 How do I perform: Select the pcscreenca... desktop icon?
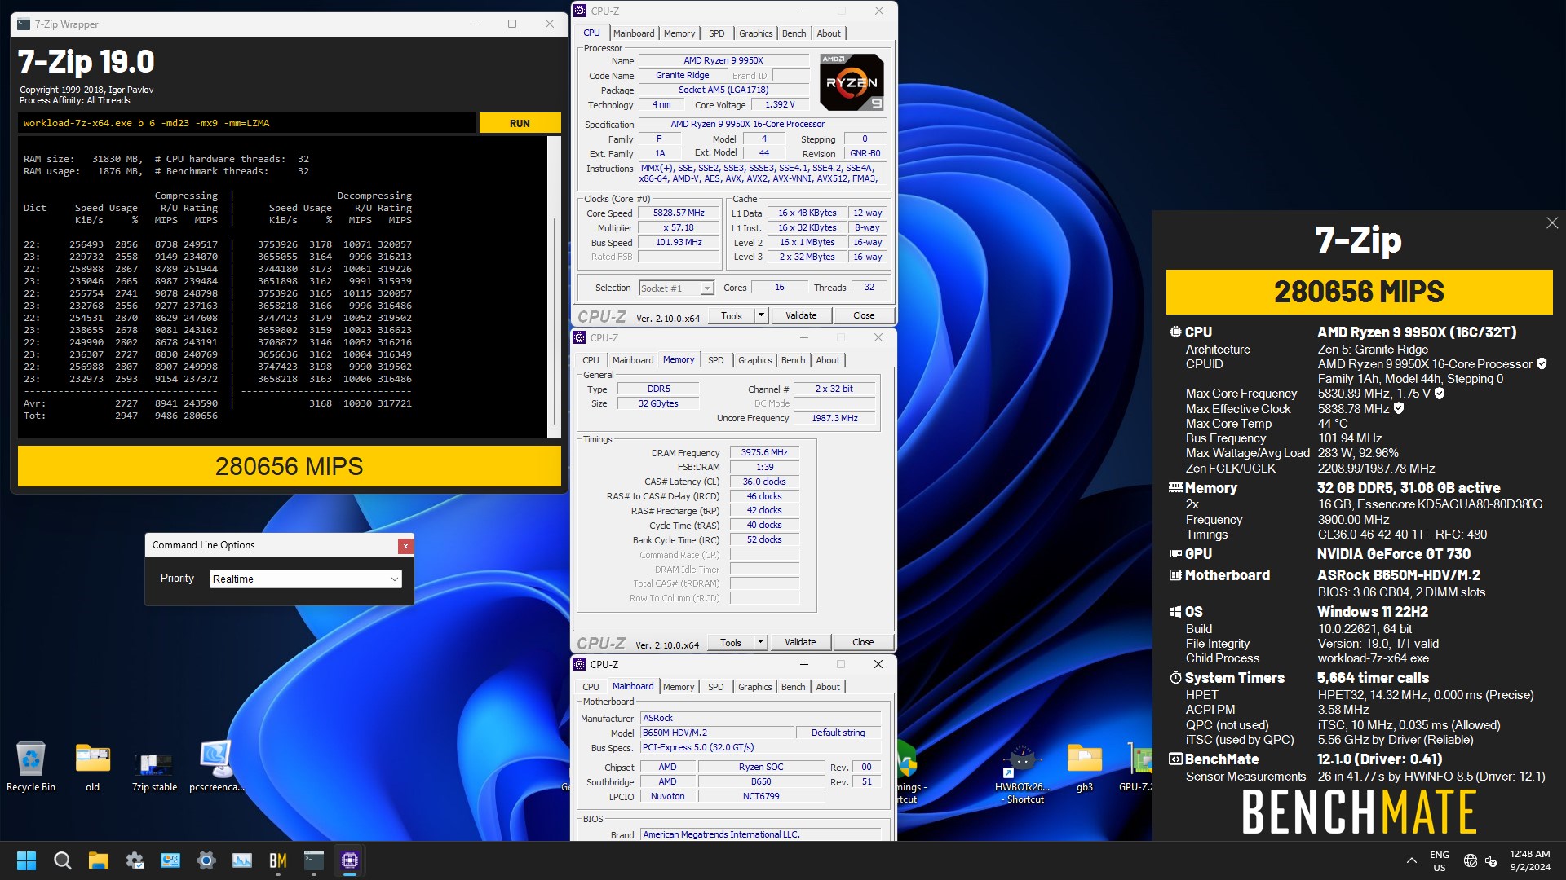pos(216,767)
